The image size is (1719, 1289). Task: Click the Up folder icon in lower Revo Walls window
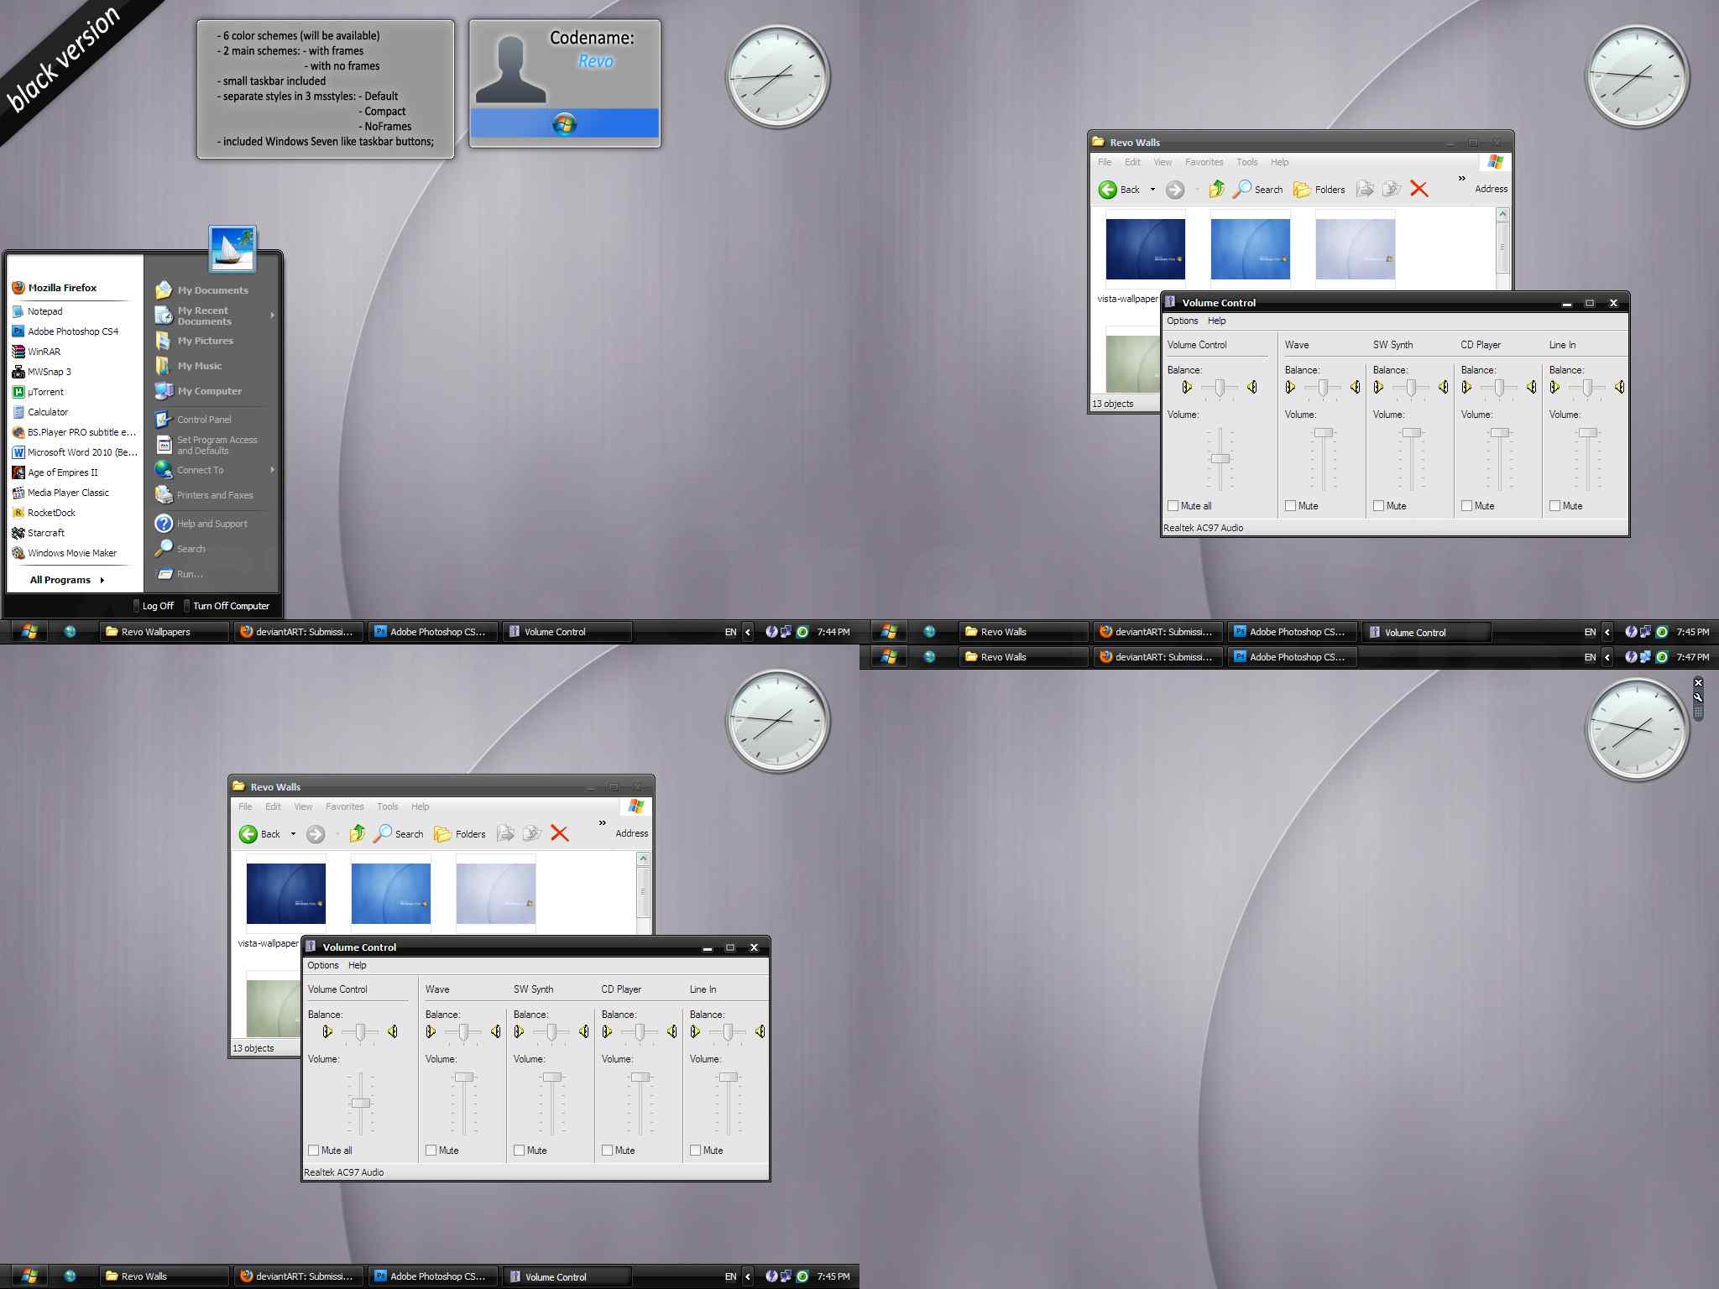tap(358, 833)
